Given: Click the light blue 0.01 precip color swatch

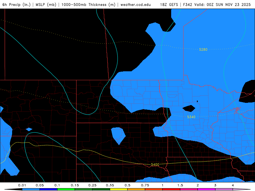Looking at the screenshot, I should [31, 189].
